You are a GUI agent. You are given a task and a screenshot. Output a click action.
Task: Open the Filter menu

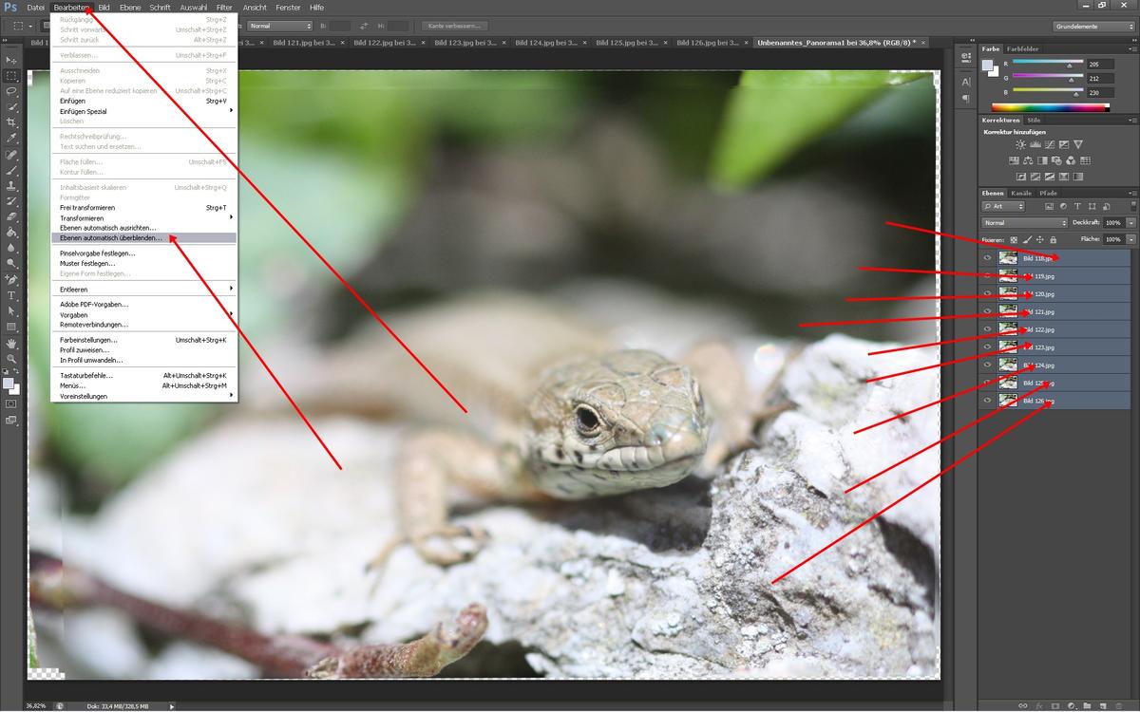click(224, 7)
